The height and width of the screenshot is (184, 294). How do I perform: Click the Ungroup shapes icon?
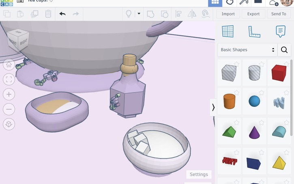(x=165, y=14)
